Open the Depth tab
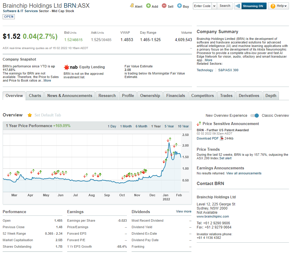This screenshot has height=253, width=294. pyautogui.click(x=271, y=95)
